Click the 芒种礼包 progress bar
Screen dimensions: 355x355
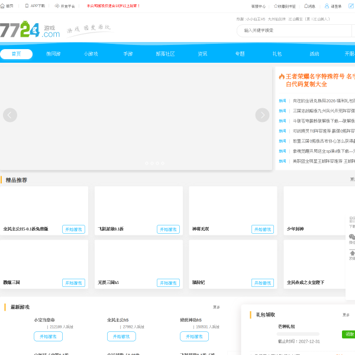(298, 334)
